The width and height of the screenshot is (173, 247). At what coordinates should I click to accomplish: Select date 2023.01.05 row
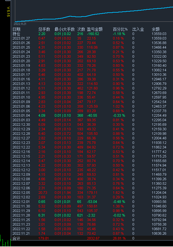point(21,111)
